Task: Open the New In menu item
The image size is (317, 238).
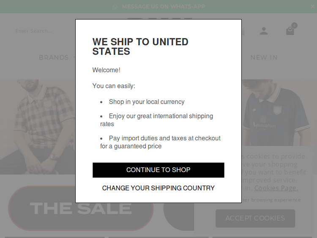Action: [x=264, y=57]
